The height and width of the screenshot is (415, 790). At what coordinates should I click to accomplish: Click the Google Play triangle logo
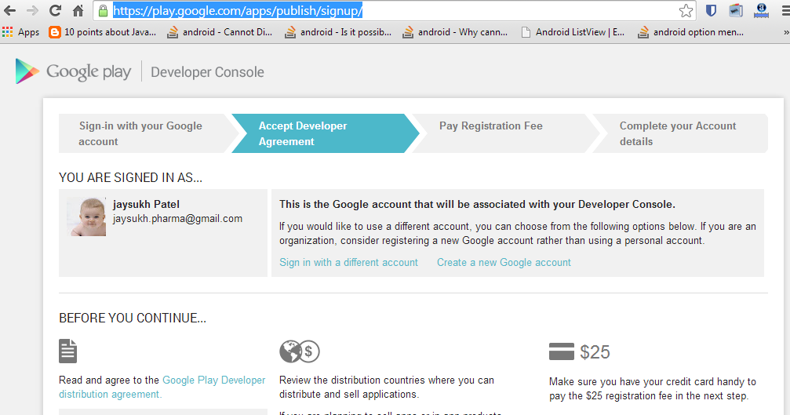(x=27, y=71)
